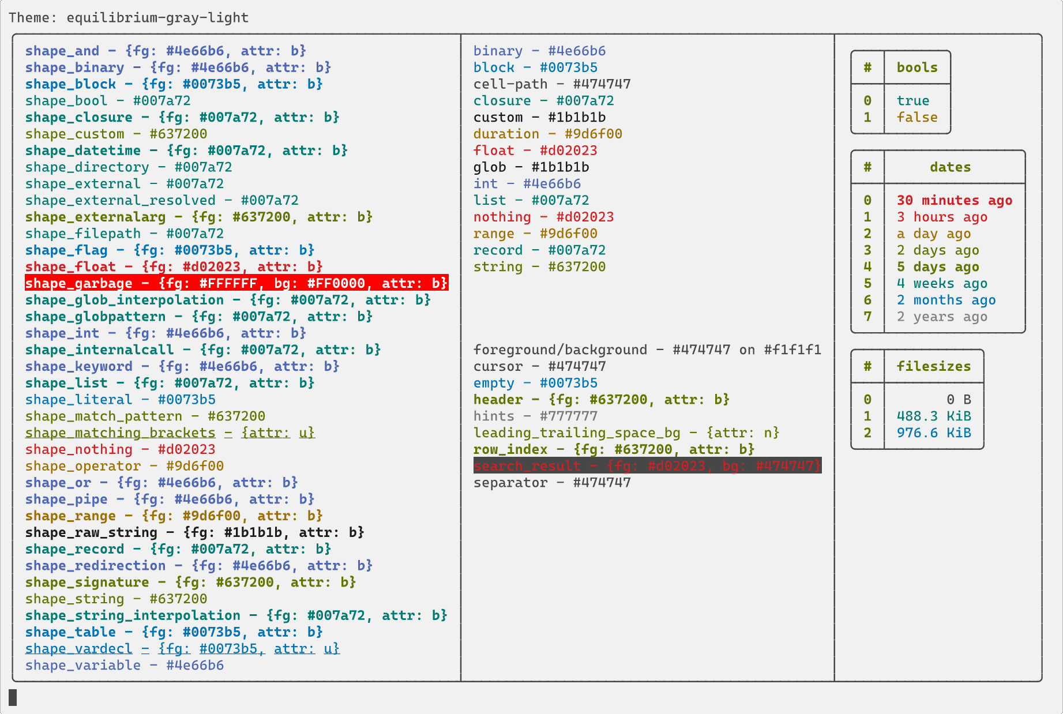The height and width of the screenshot is (714, 1063).
Task: Select the shape_and line
Action: coord(166,51)
